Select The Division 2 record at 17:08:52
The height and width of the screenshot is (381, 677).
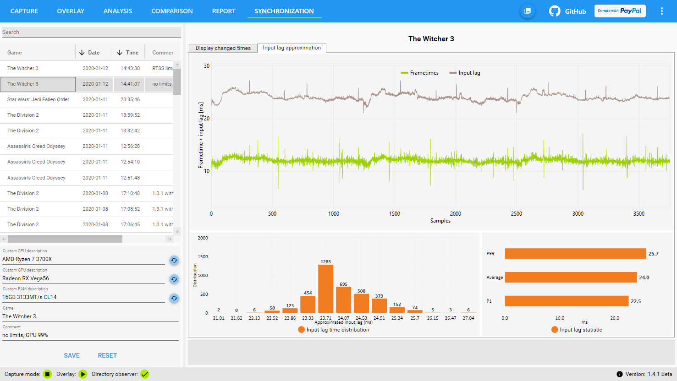[x=87, y=209]
